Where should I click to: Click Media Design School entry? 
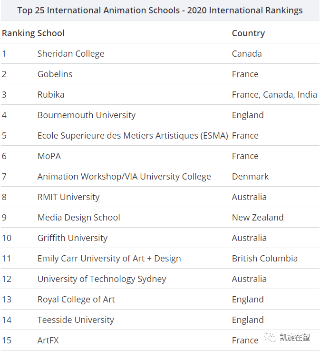[x=79, y=218]
